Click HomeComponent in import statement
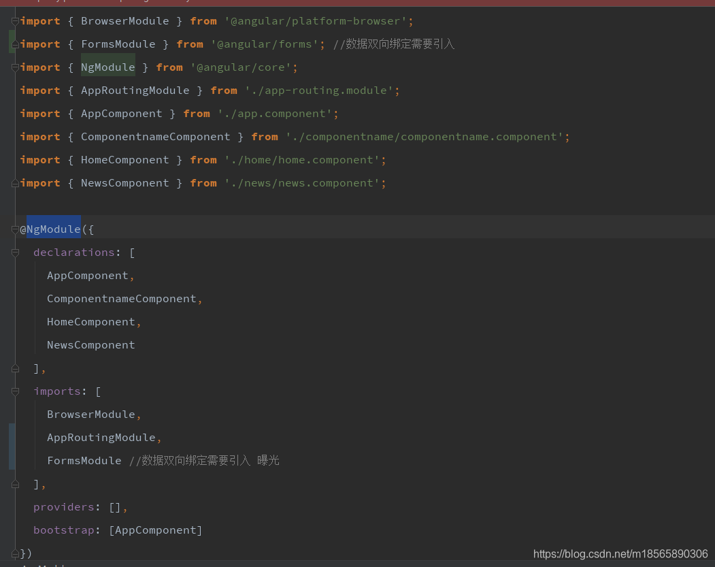Image resolution: width=715 pixels, height=567 pixels. click(125, 160)
